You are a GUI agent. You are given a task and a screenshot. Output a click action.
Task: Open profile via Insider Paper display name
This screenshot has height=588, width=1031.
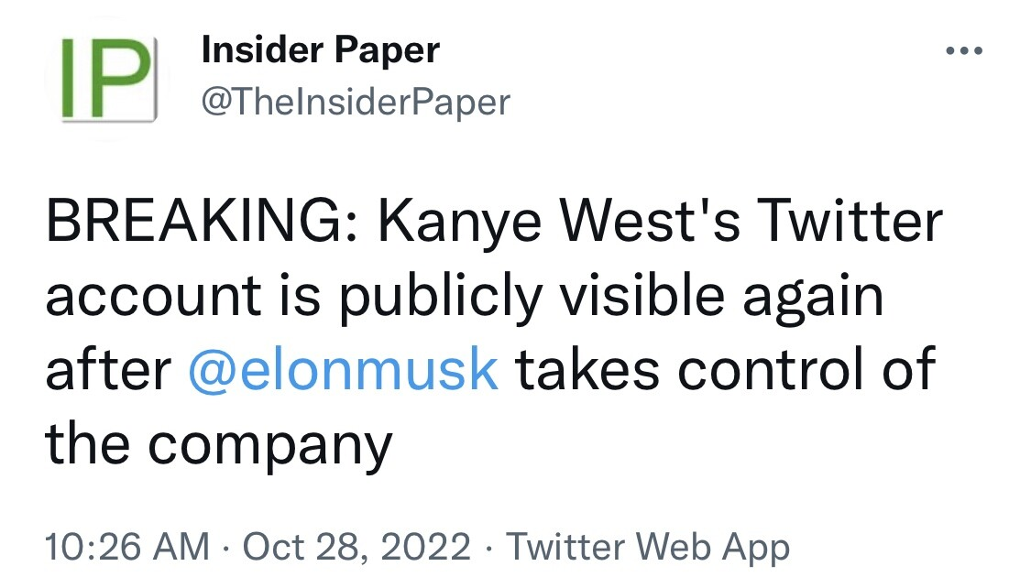coord(320,49)
